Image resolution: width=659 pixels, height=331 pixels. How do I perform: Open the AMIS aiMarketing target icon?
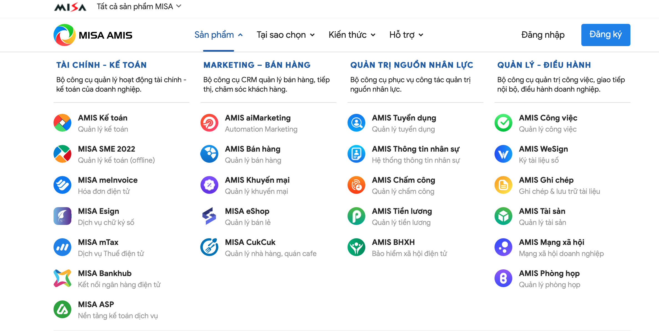pyautogui.click(x=209, y=123)
